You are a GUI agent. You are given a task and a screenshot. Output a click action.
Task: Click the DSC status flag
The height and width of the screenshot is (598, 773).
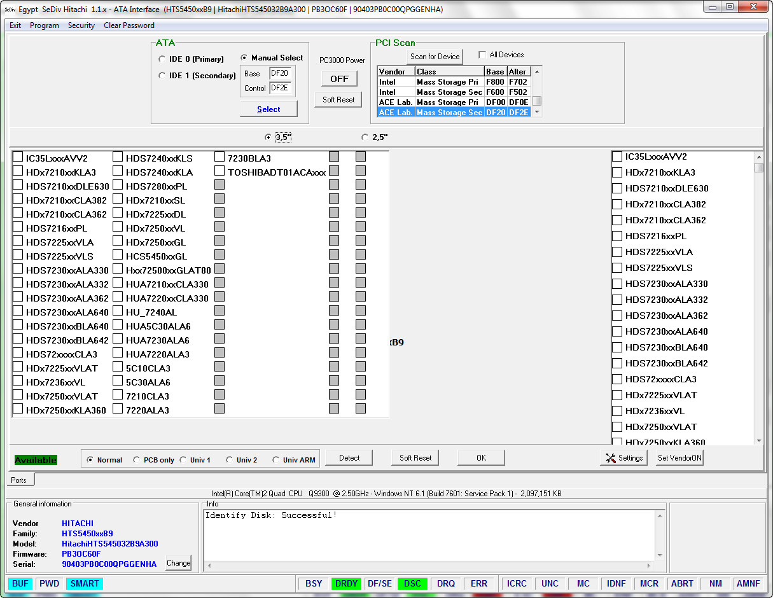click(412, 583)
